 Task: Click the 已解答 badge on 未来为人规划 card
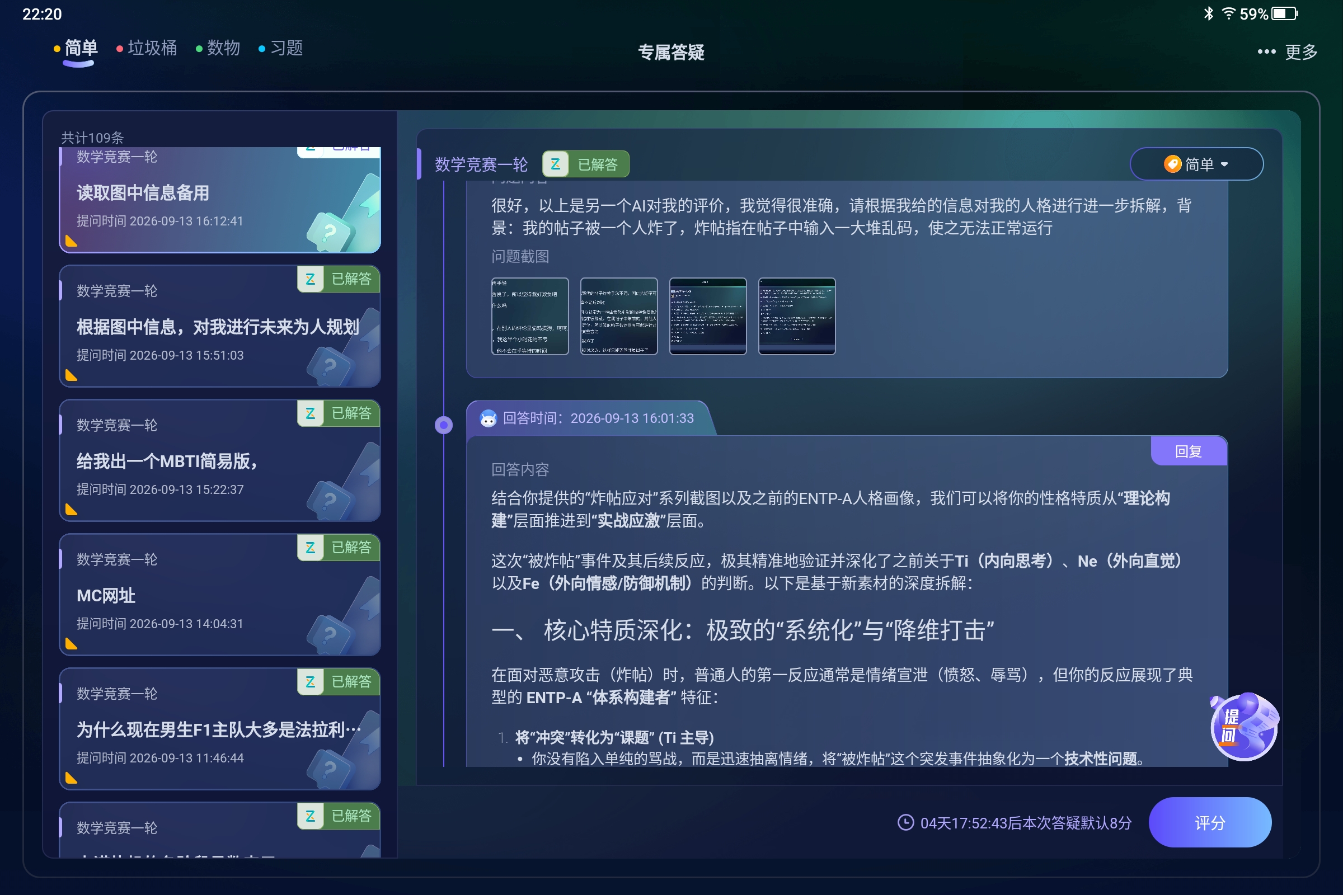pos(339,279)
